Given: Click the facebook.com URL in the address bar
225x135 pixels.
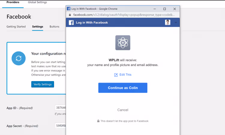Looking at the screenshot, I should coord(124,15).
